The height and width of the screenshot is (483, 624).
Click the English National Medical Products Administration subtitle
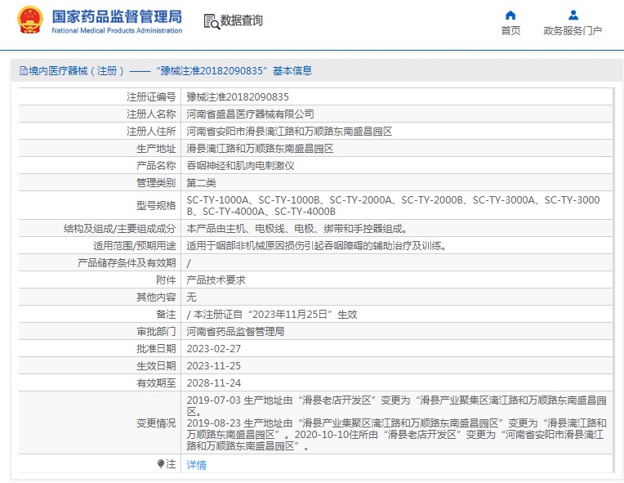click(x=117, y=31)
